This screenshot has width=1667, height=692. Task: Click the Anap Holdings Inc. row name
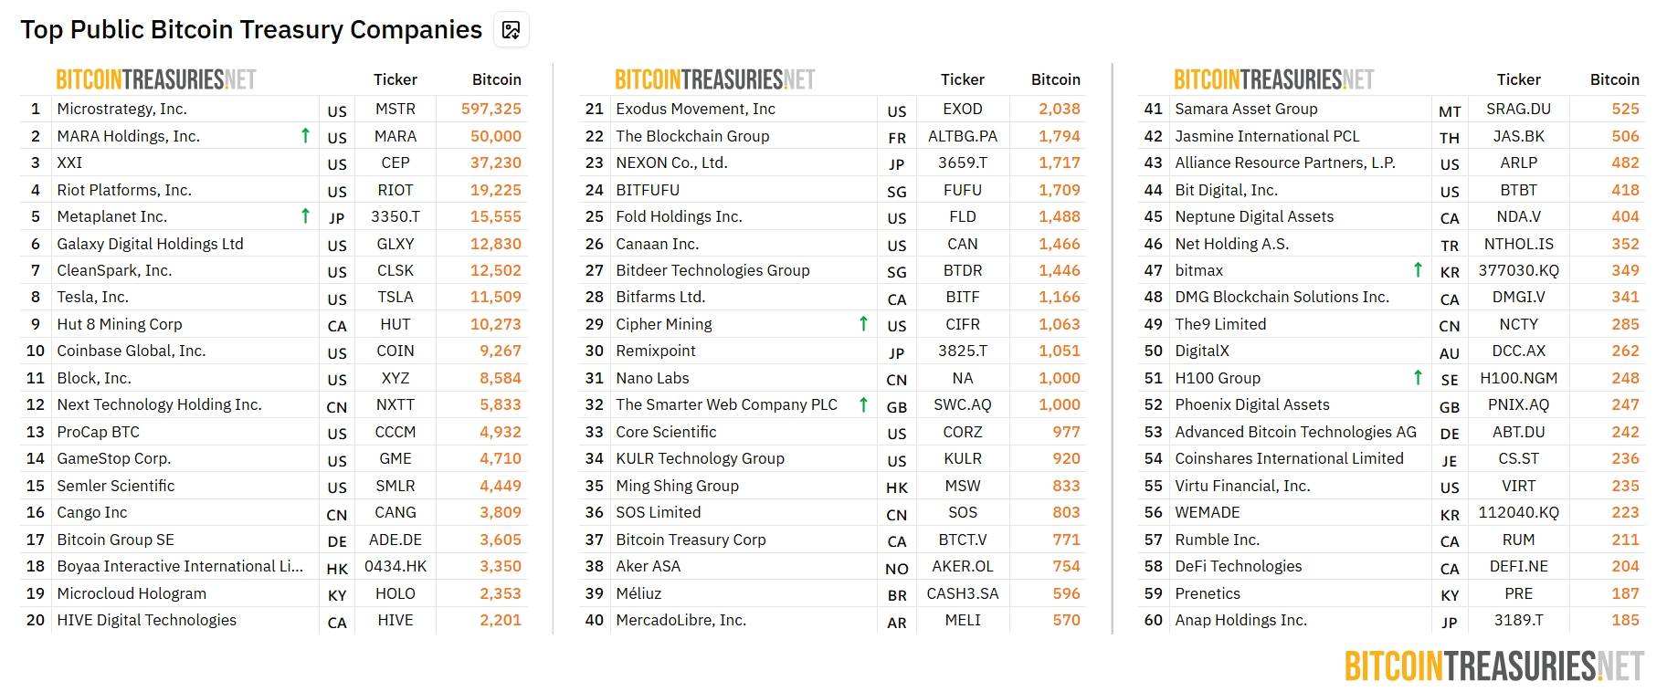pyautogui.click(x=1240, y=620)
